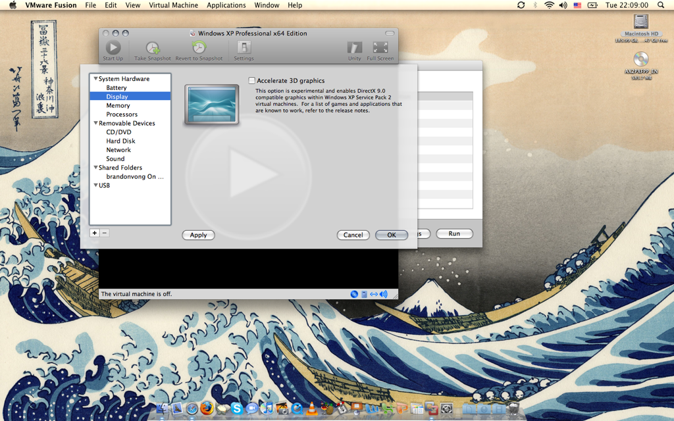This screenshot has height=421, width=674.
Task: Click the 'The virtual machine is off.' status text
Action: click(x=136, y=294)
